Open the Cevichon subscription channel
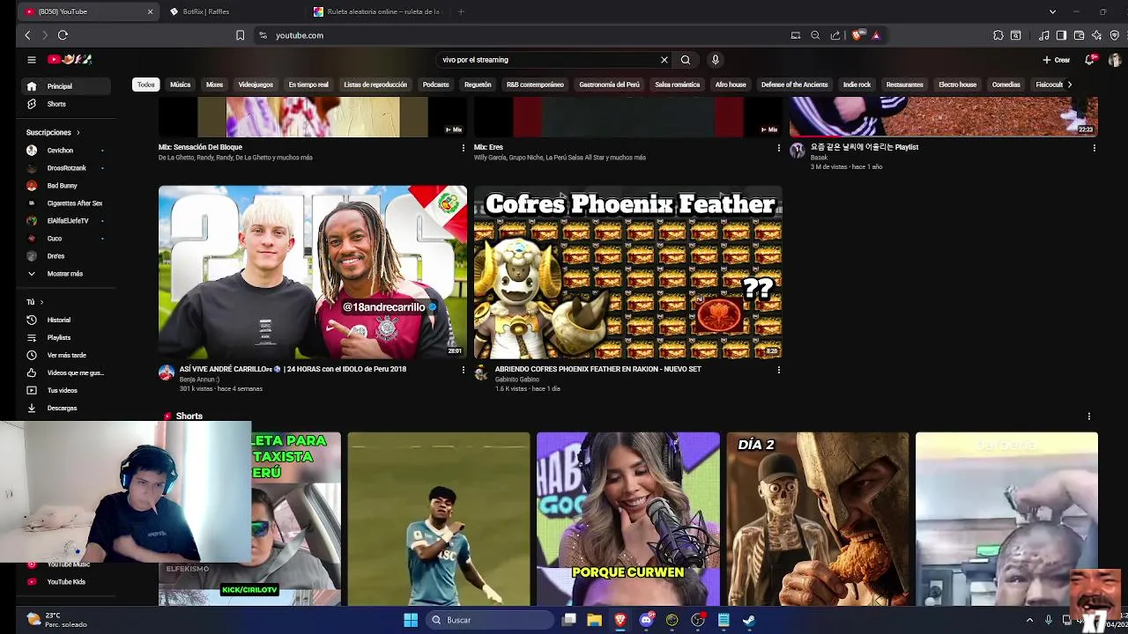 [66, 151]
